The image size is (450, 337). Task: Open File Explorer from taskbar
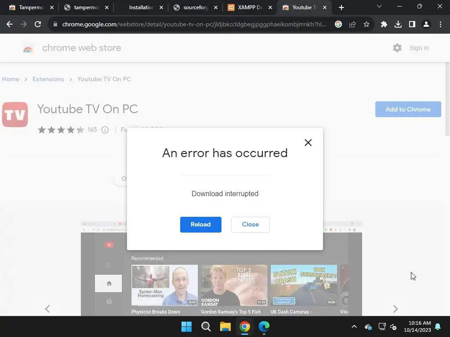225,326
